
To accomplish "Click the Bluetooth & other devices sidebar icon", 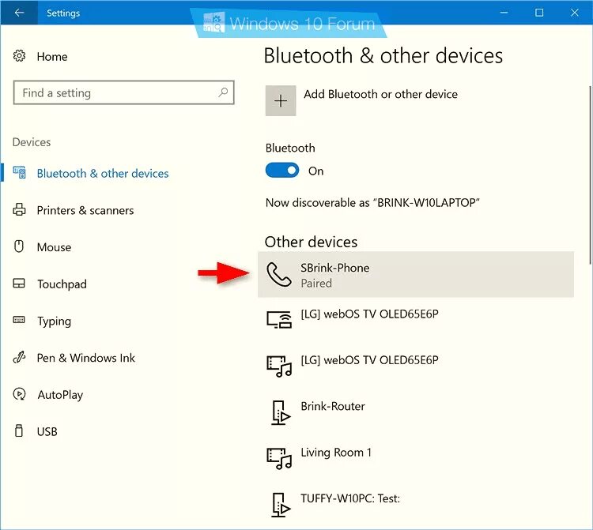I will click(x=19, y=172).
